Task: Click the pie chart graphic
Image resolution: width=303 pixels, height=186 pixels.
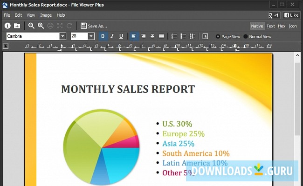Action: coord(101,147)
